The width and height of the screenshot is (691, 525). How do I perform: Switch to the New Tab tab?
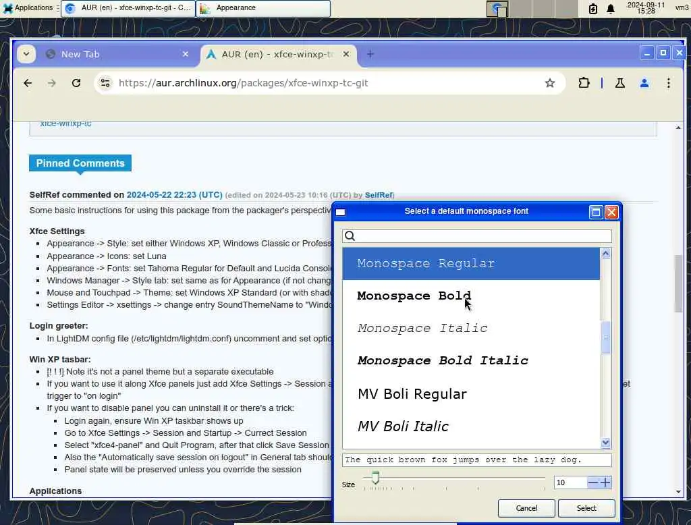pos(117,54)
